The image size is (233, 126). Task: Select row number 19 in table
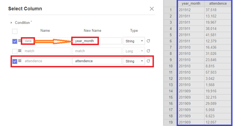pos(171,123)
